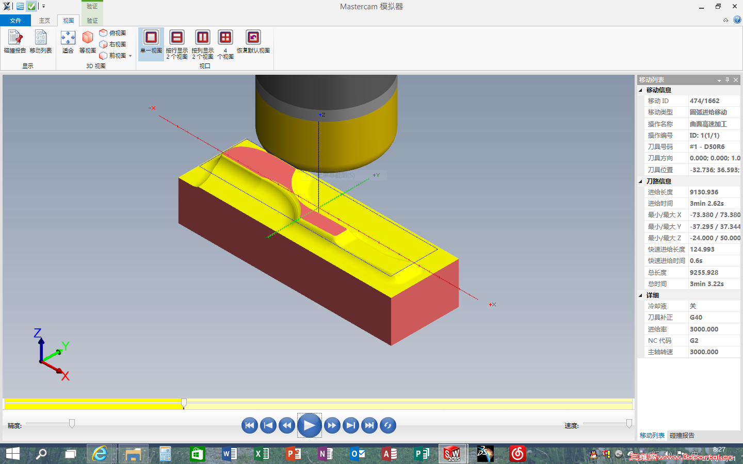This screenshot has width=743, height=464.
Task: Select the 操作名称 value 曲面高速加工
Action: pos(708,124)
